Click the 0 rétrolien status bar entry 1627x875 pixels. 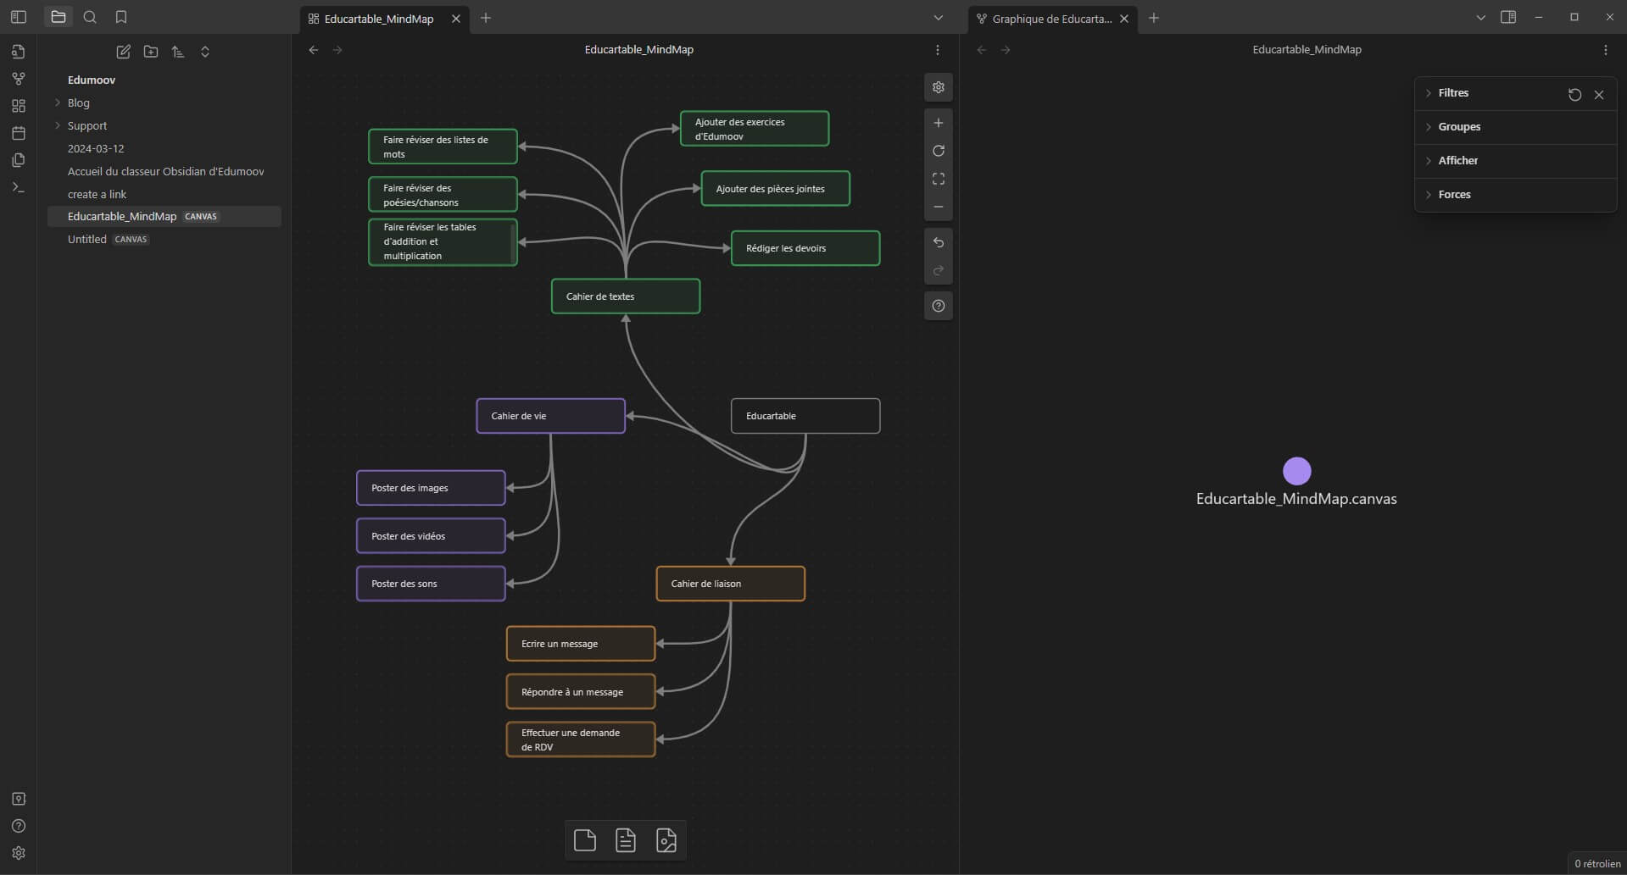pos(1597,864)
